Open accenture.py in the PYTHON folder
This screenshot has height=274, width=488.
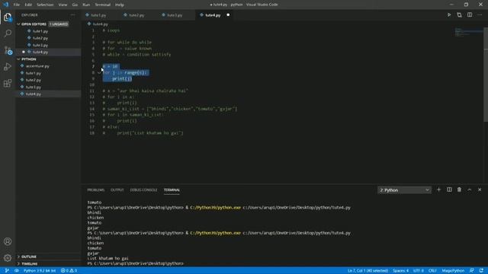click(x=37, y=66)
